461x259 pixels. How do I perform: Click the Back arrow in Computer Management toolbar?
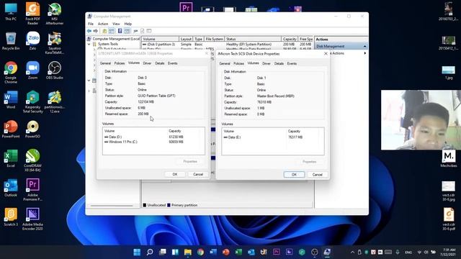pyautogui.click(x=89, y=31)
